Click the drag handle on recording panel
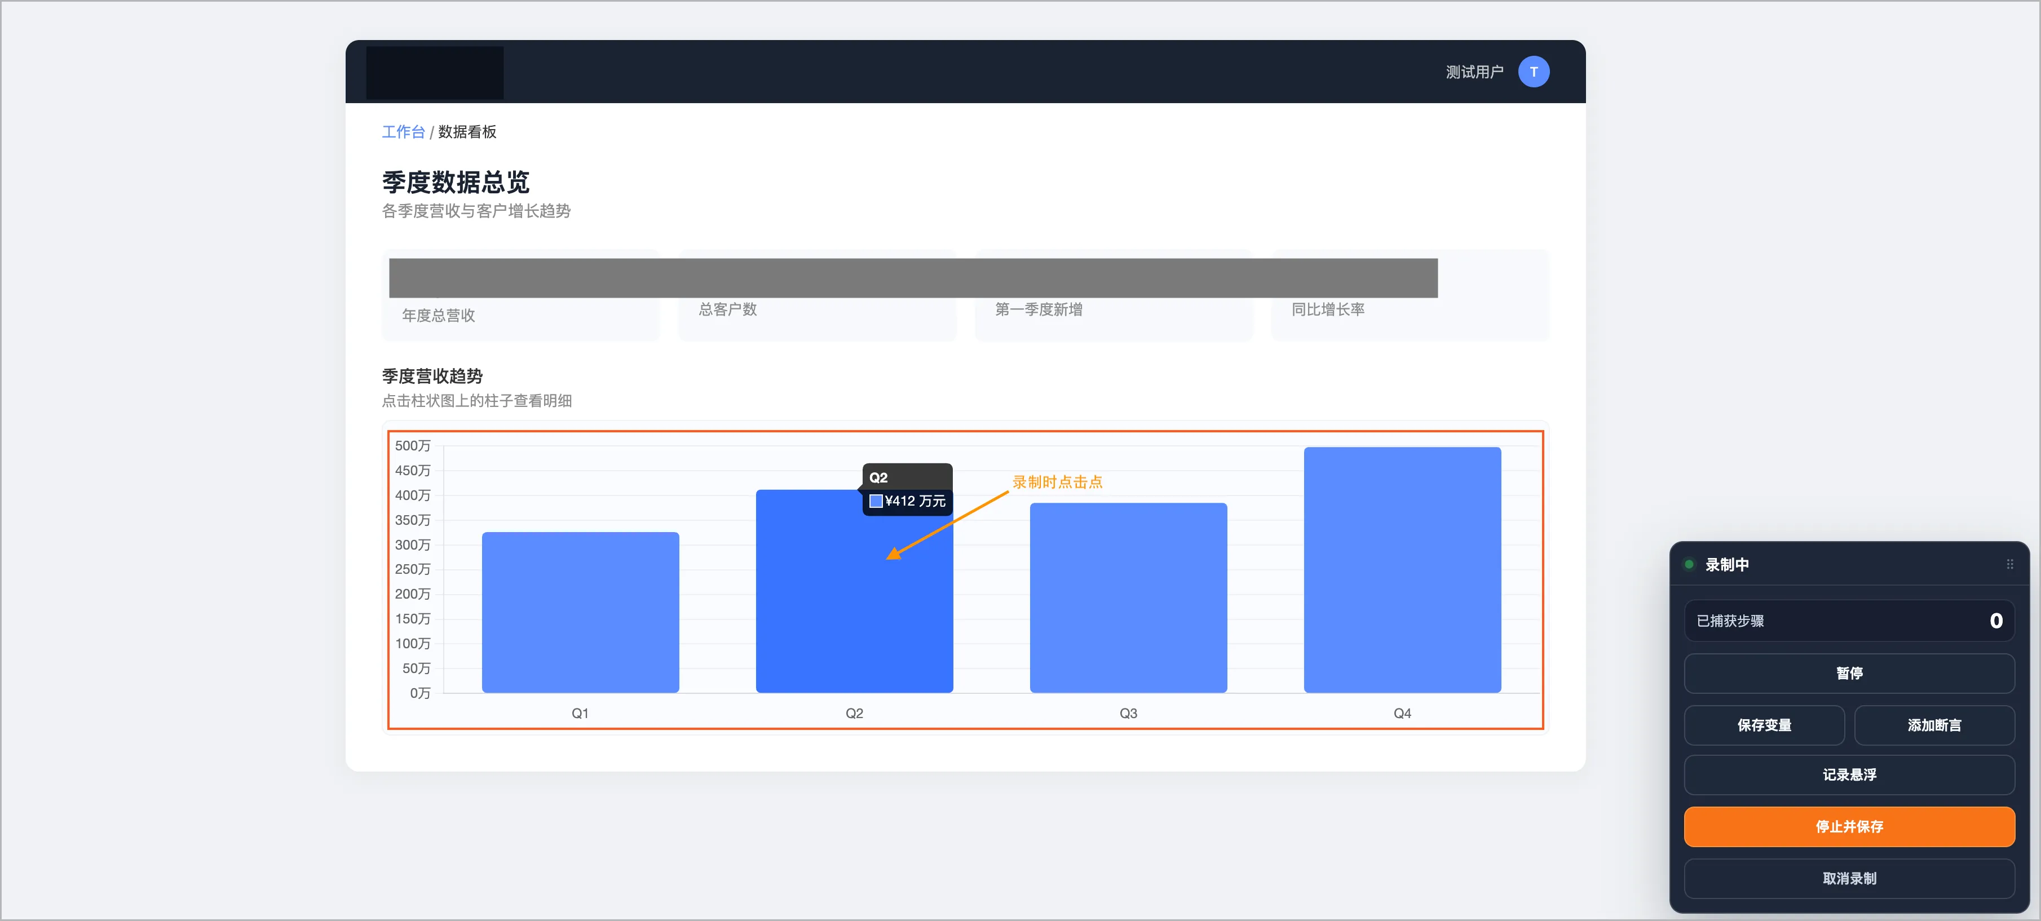This screenshot has height=921, width=2041. tap(2009, 564)
